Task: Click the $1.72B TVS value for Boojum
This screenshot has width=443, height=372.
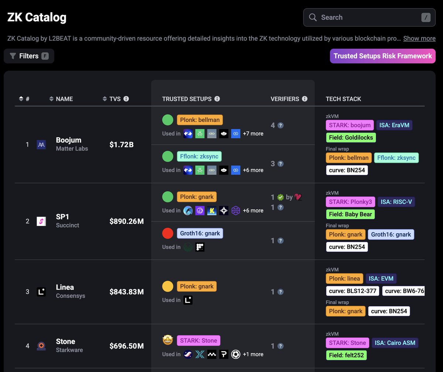Action: click(x=121, y=145)
